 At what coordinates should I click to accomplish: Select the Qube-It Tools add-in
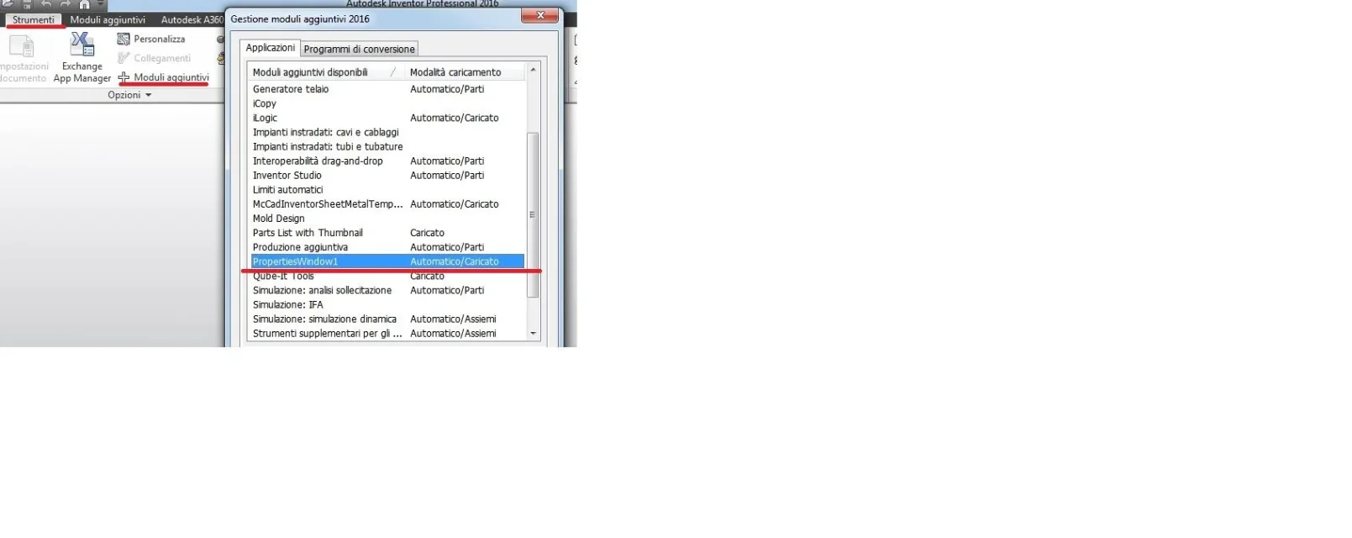coord(387,276)
